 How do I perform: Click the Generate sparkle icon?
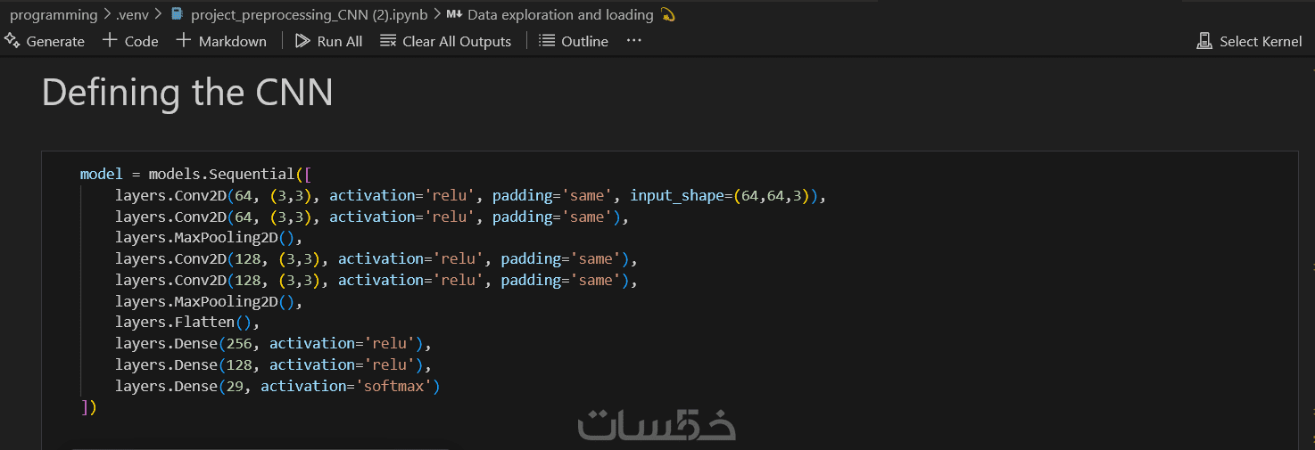point(12,41)
